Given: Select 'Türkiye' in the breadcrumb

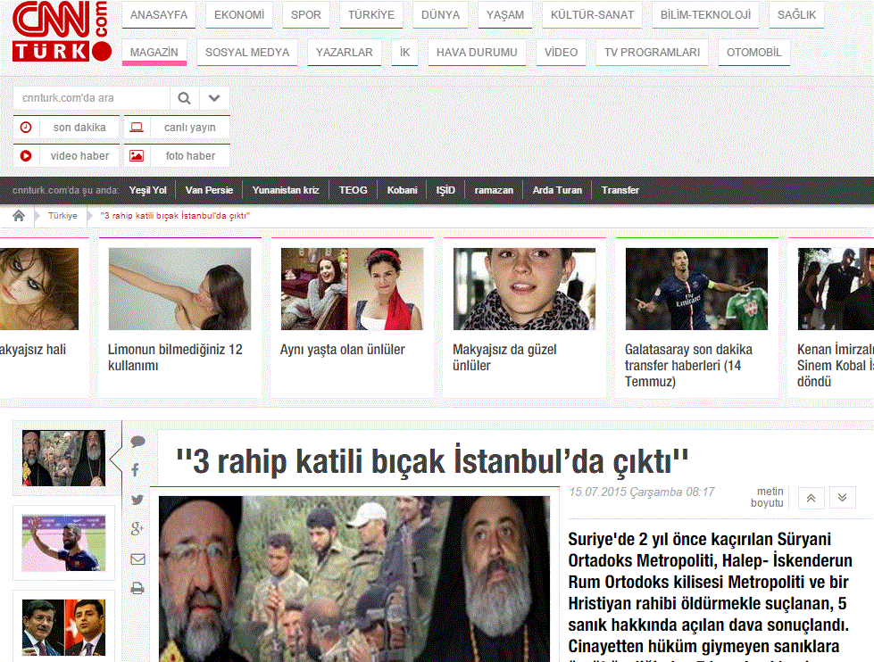Looking at the screenshot, I should point(62,216).
